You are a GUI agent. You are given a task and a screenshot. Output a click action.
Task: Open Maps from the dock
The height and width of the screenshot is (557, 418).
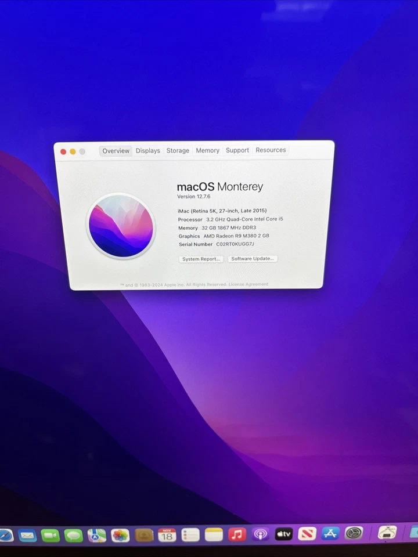coord(97,535)
